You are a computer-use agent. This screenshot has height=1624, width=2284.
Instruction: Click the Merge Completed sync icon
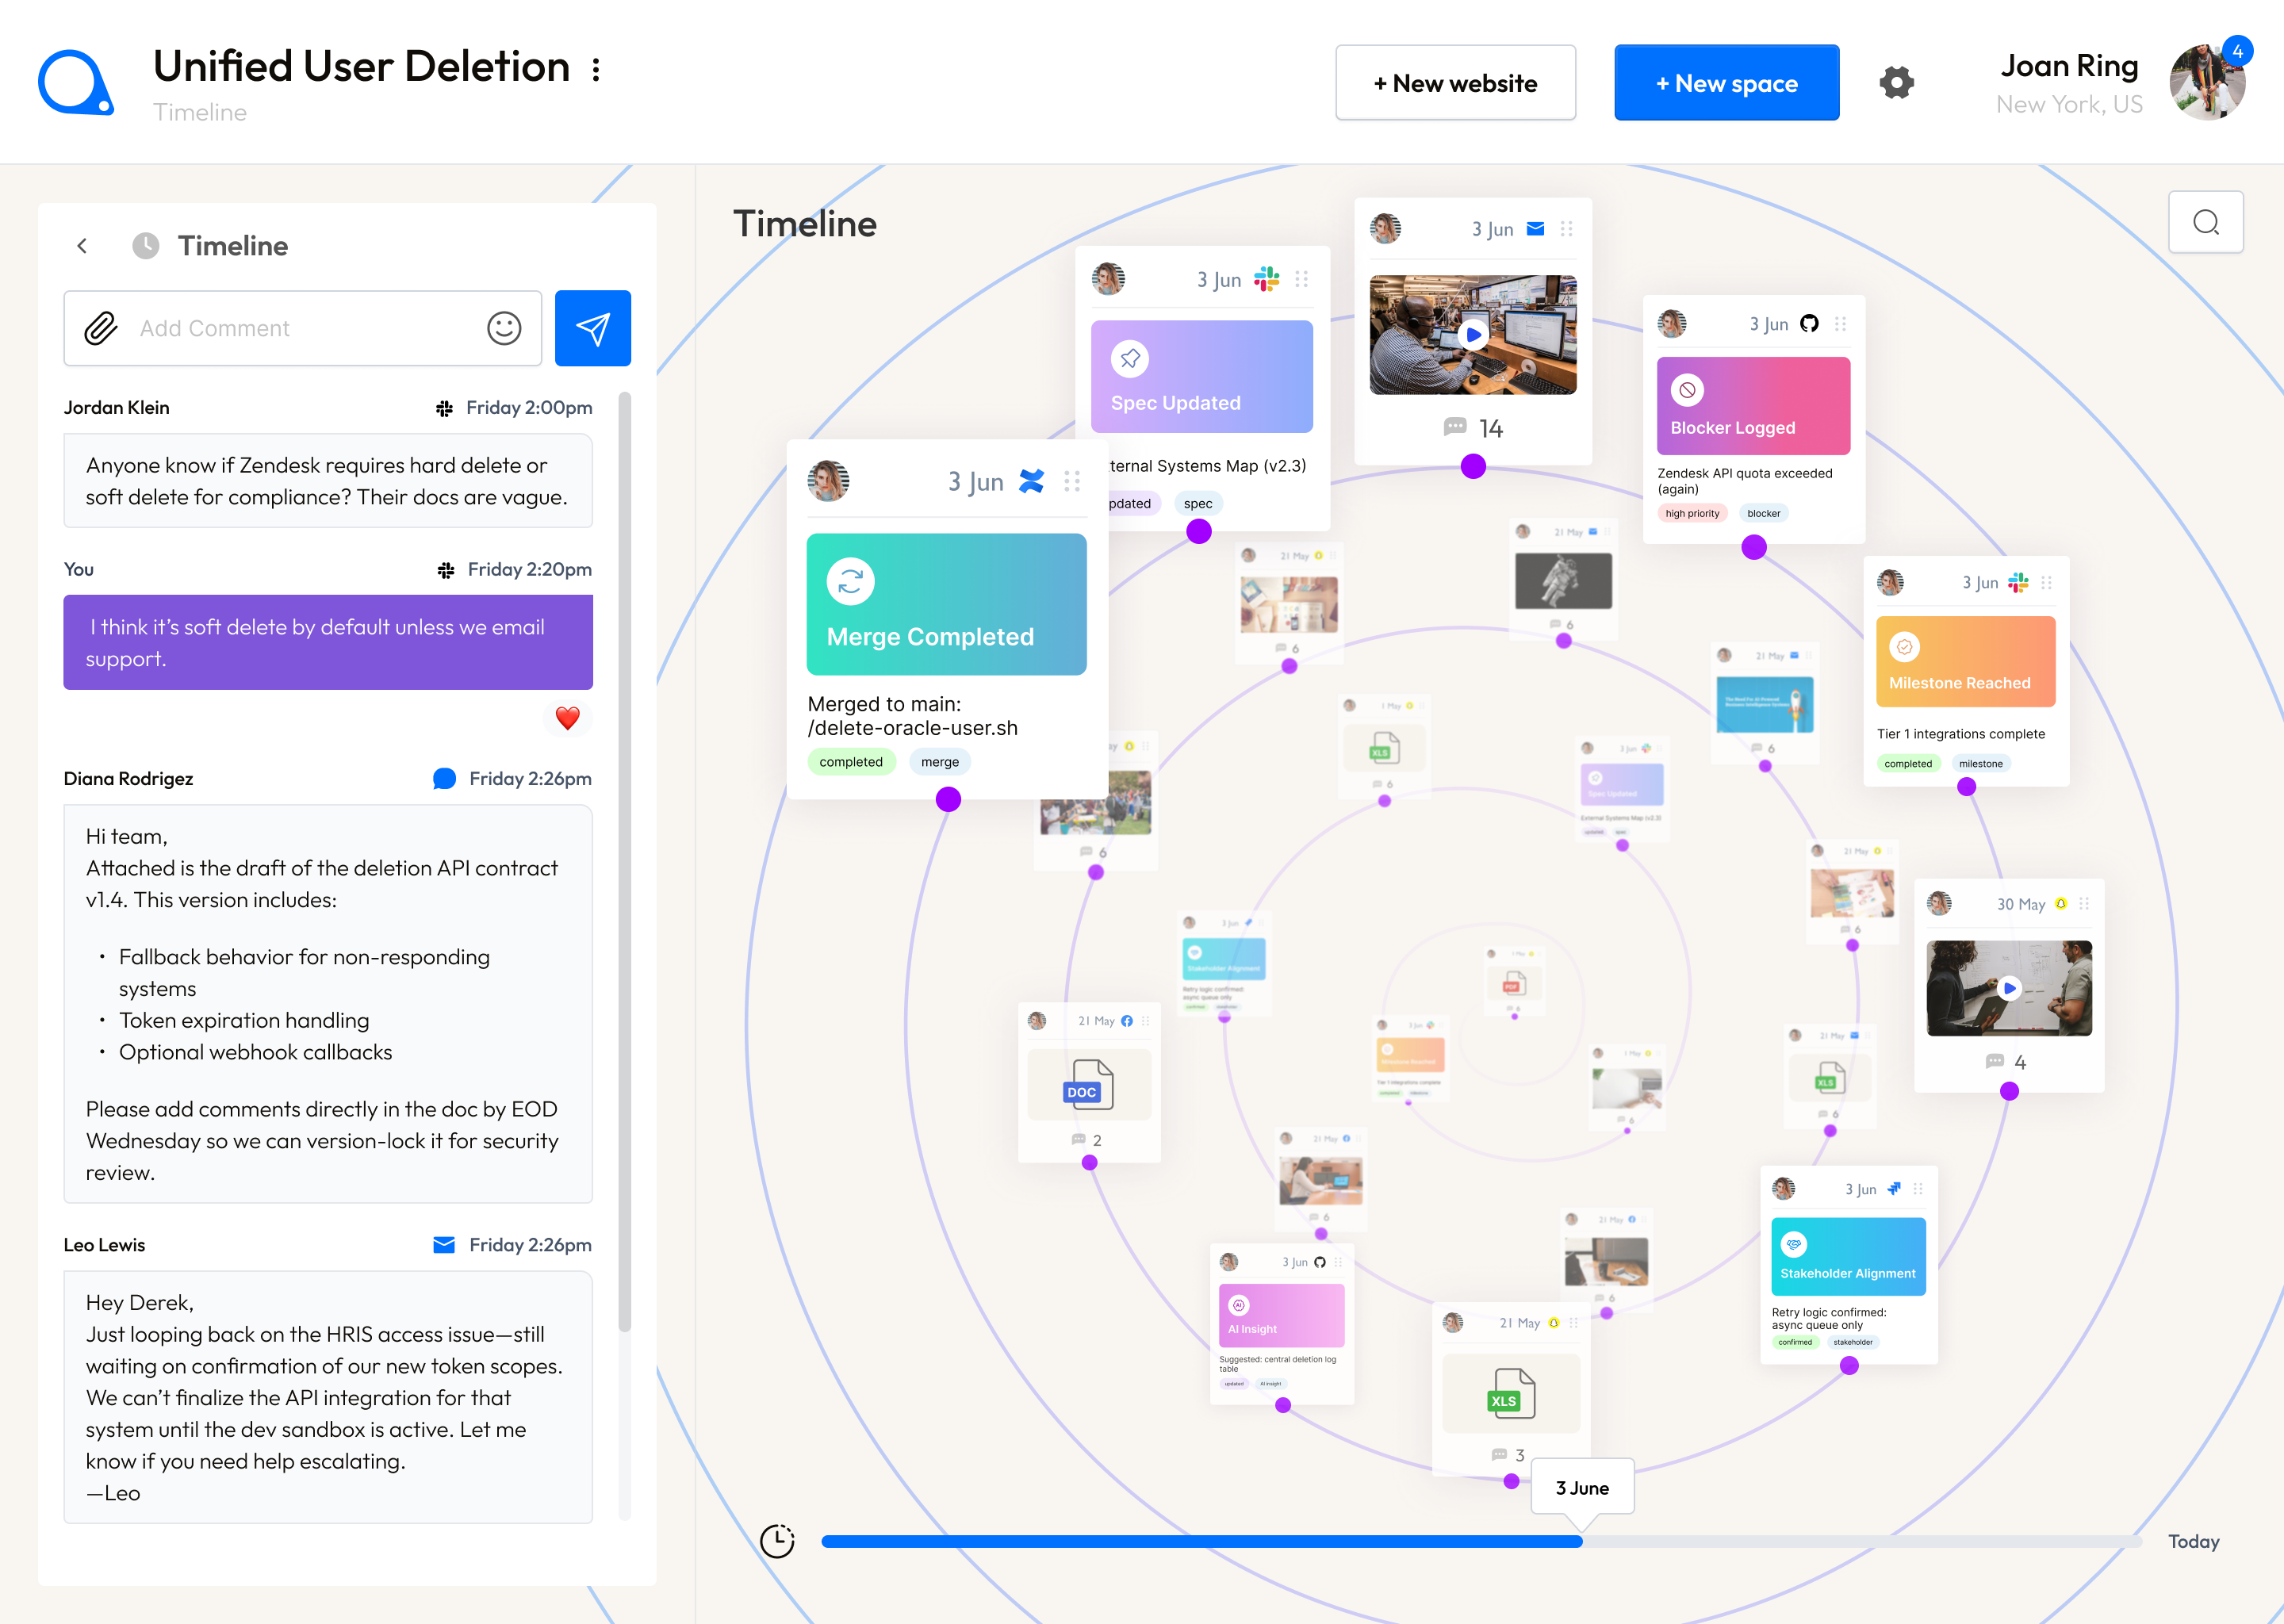[850, 581]
